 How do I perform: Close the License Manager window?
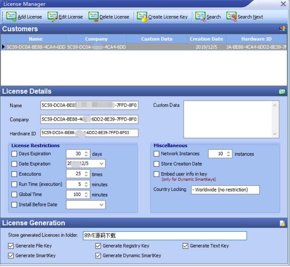click(283, 4)
